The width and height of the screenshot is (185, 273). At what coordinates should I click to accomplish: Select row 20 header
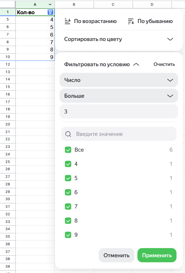(x=8, y=124)
